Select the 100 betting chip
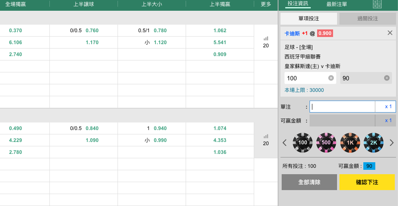398x206 pixels. (303, 142)
